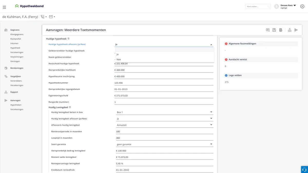
Task: Send the application with the paper plane icon
Action: point(296,30)
